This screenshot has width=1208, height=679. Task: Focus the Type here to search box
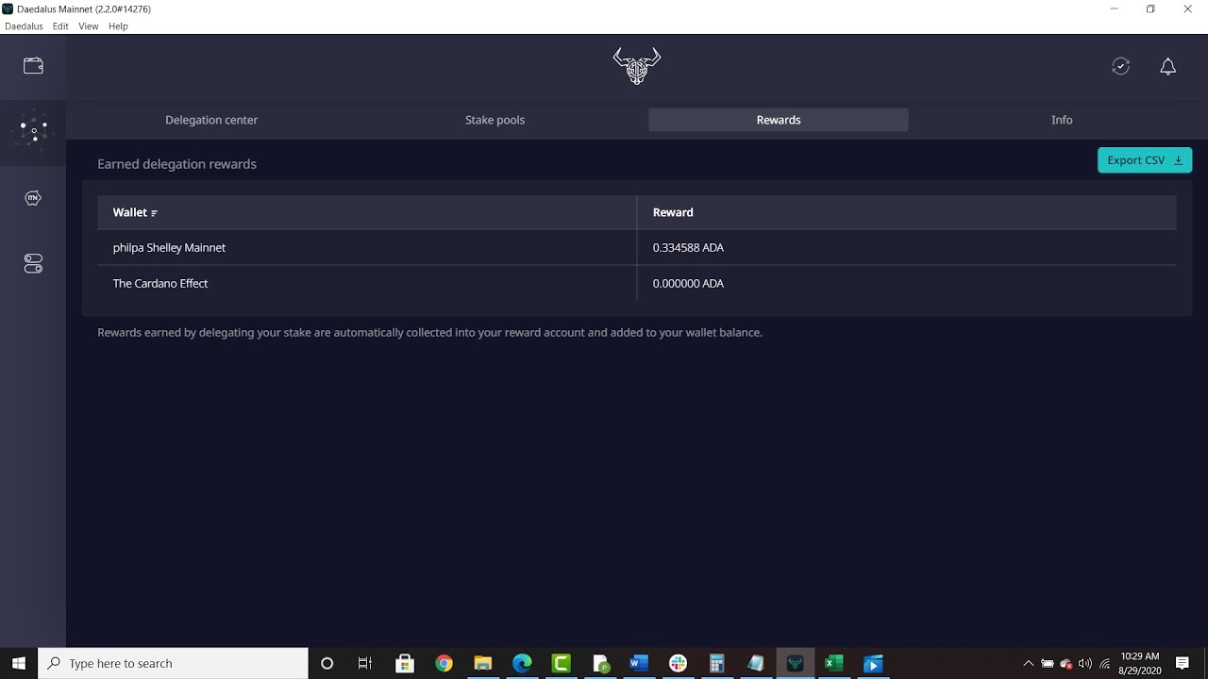click(173, 663)
